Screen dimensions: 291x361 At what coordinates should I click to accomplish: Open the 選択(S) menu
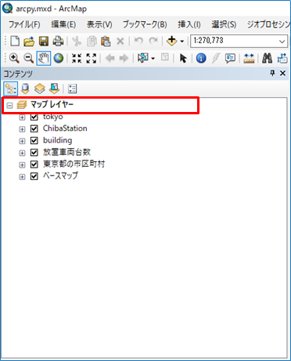pos(224,24)
